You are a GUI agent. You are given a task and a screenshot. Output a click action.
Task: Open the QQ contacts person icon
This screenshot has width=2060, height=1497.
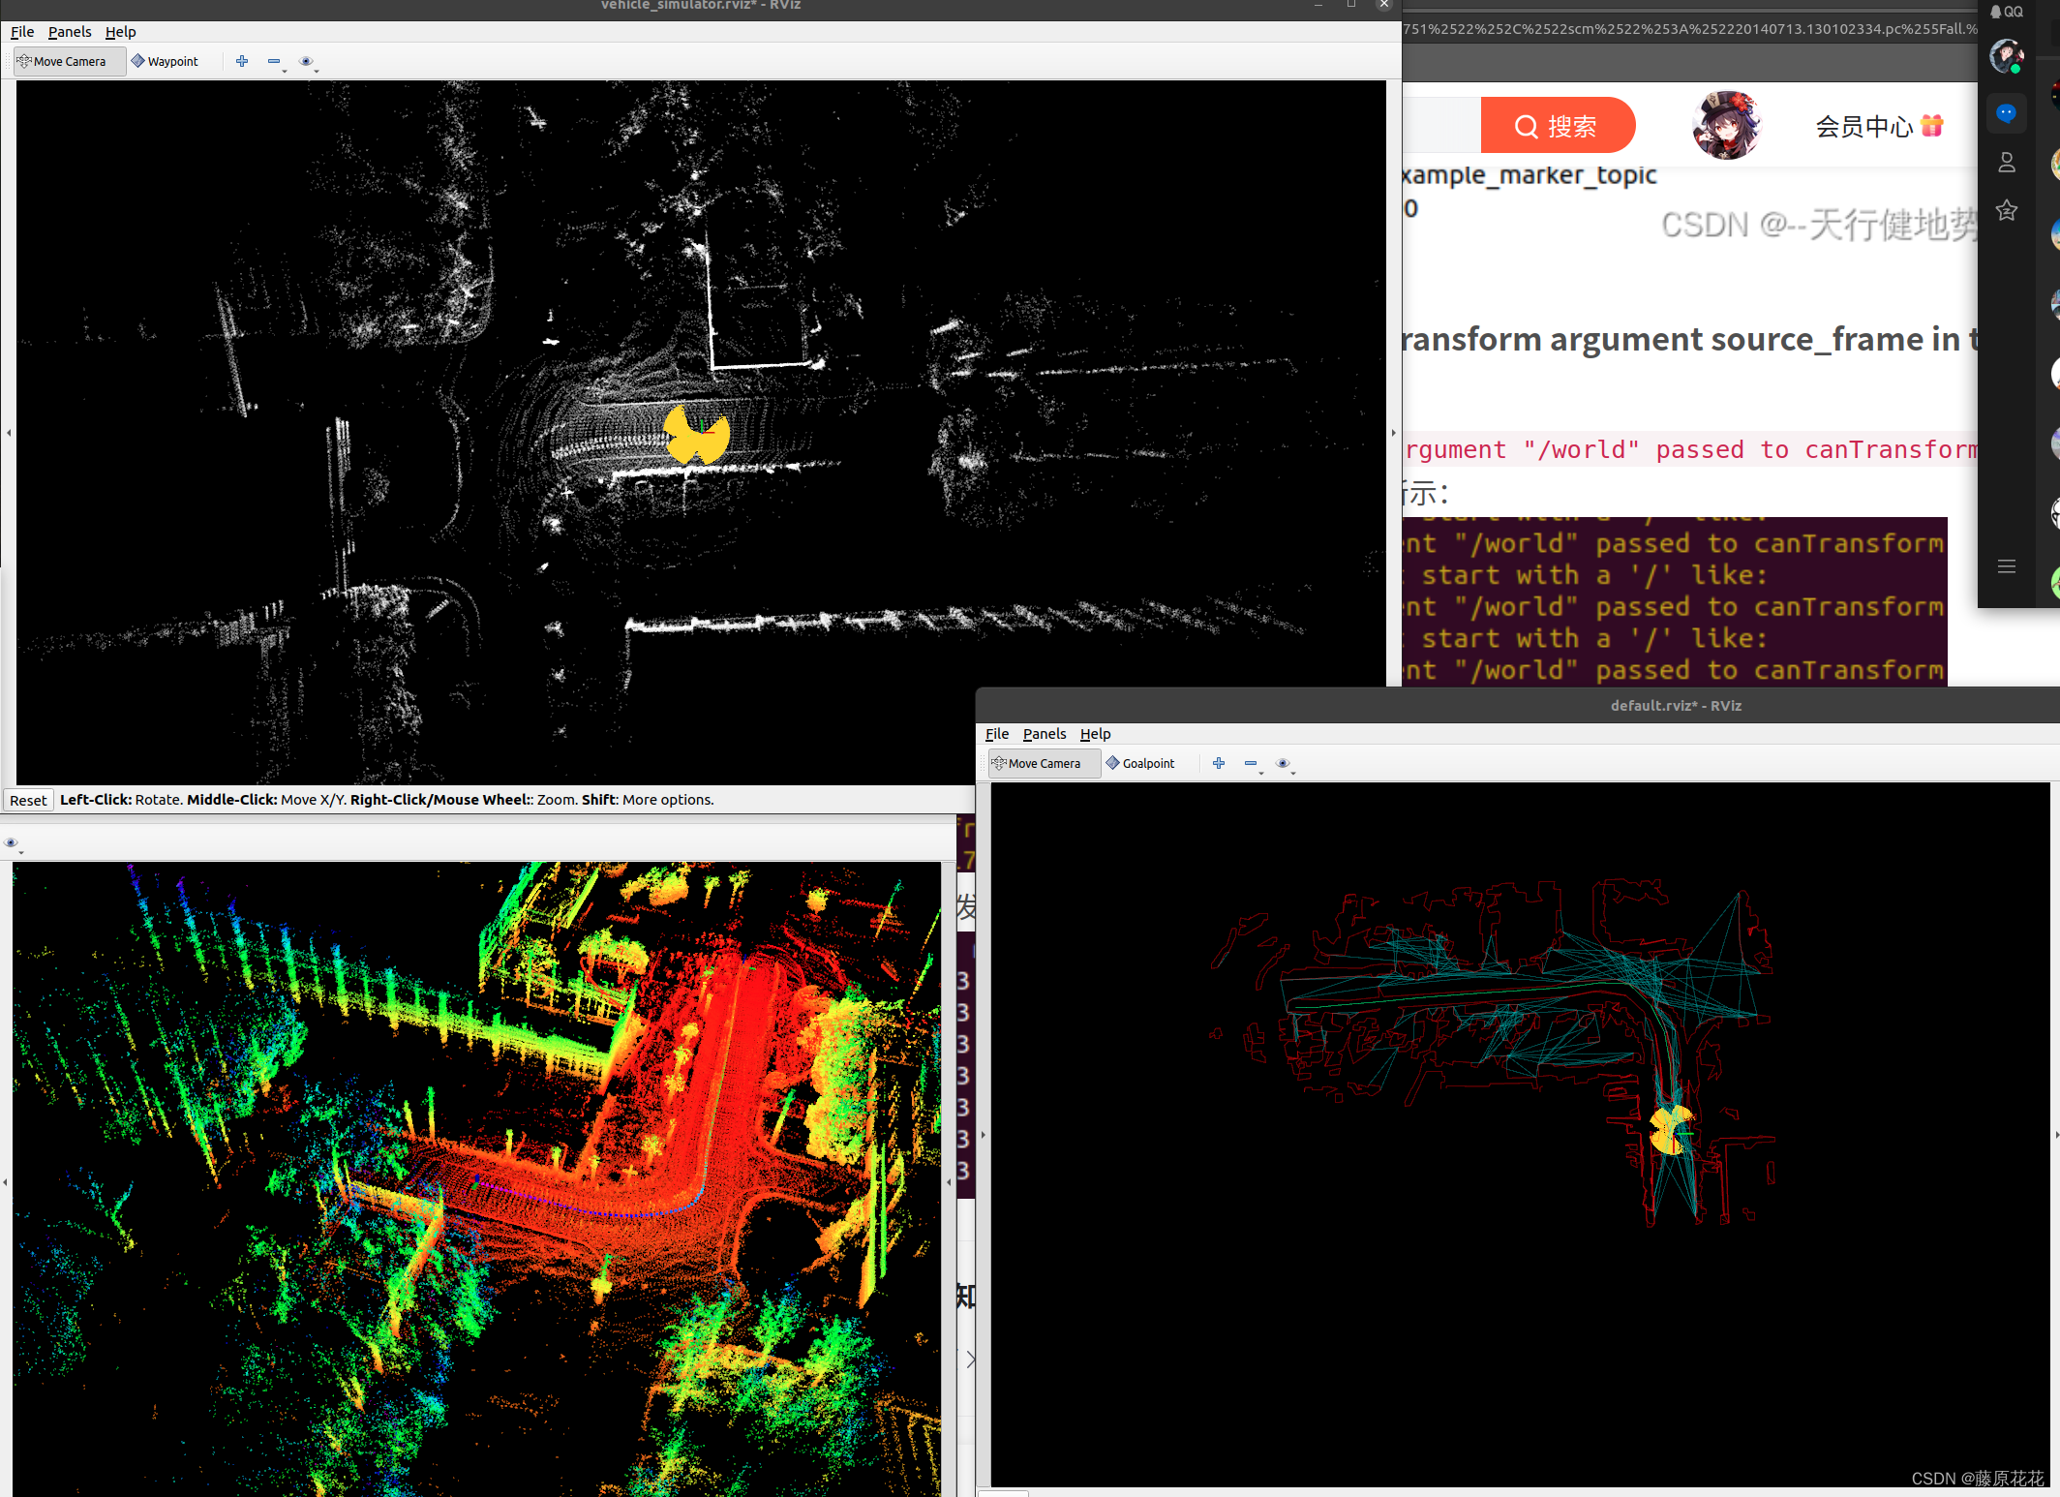tap(2006, 163)
